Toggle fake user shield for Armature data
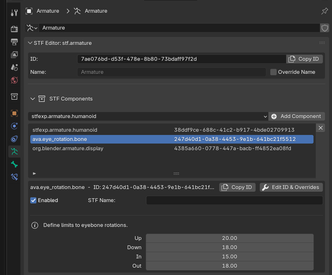The image size is (332, 275). coord(325,28)
